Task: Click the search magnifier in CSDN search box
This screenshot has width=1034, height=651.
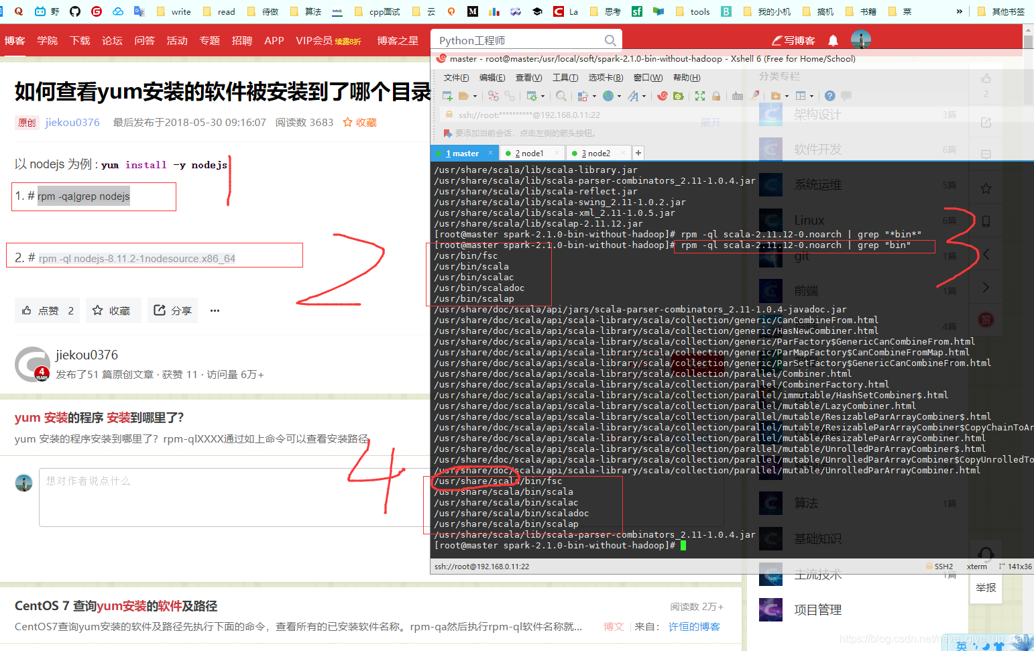Action: tap(610, 40)
